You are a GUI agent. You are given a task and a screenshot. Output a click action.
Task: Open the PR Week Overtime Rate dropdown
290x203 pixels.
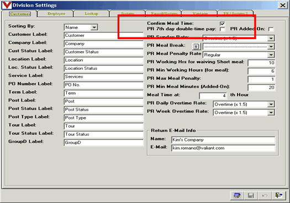coord(271,113)
